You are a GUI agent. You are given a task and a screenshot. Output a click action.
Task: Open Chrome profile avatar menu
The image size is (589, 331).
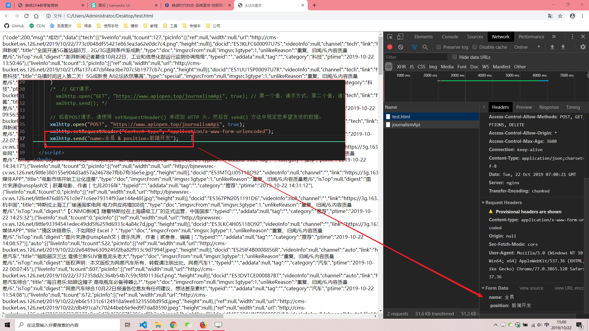pos(572,16)
